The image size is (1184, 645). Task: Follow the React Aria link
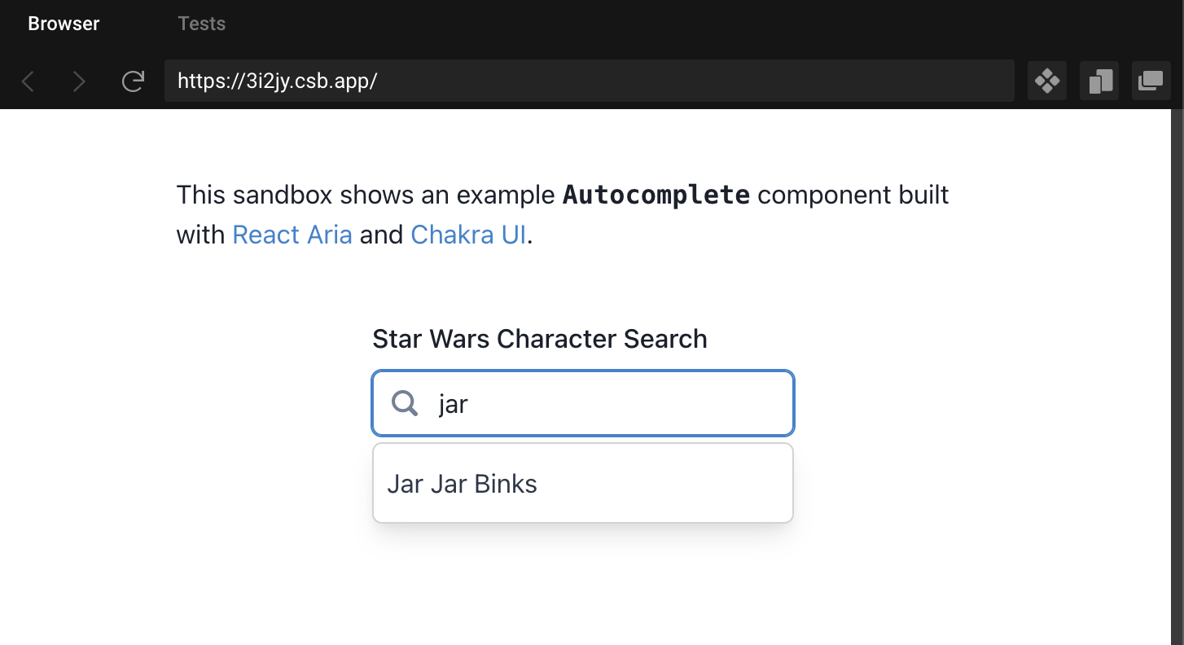point(292,235)
